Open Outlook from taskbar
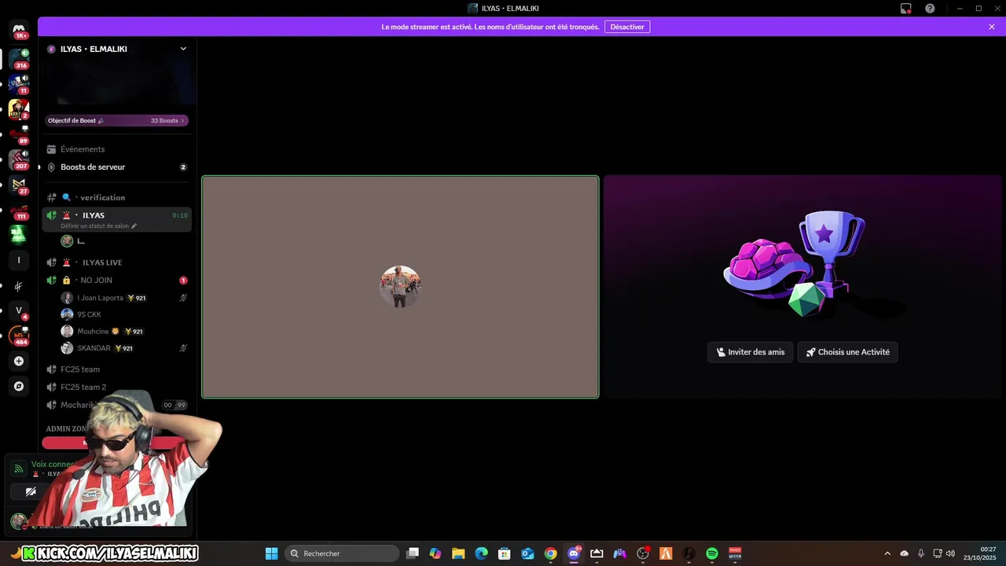This screenshot has width=1006, height=566. tap(527, 553)
